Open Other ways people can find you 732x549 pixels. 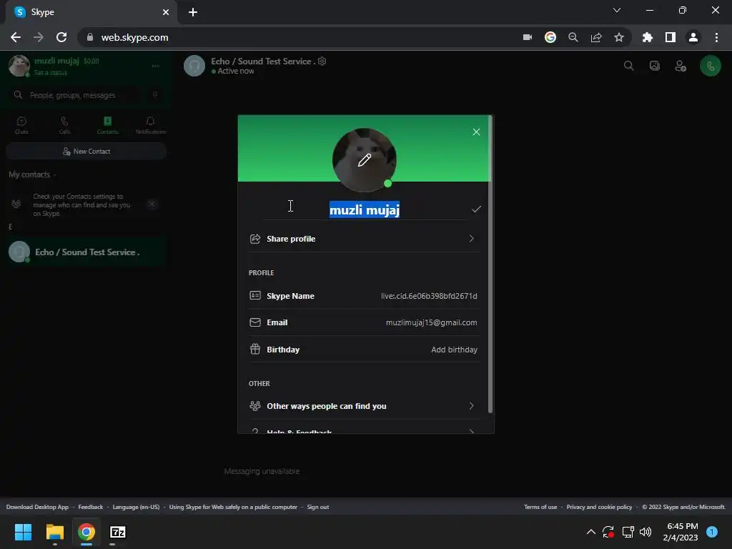[x=364, y=406]
